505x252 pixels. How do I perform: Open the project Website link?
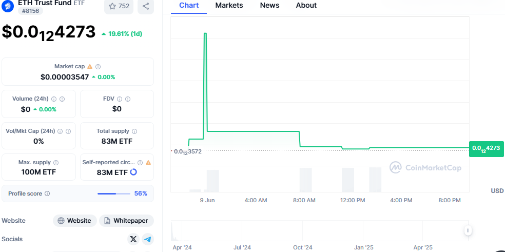point(75,221)
